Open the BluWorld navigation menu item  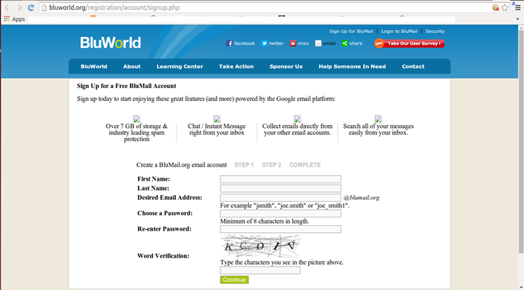click(94, 66)
